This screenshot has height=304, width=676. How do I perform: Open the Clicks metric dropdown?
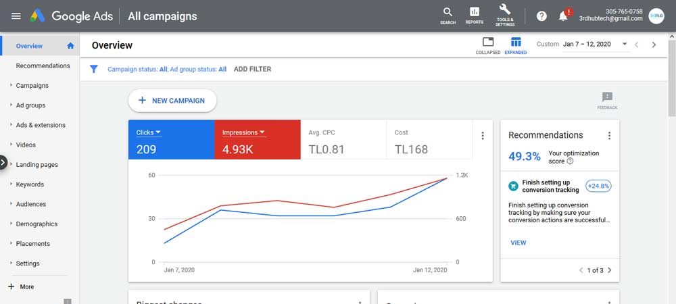(x=149, y=132)
